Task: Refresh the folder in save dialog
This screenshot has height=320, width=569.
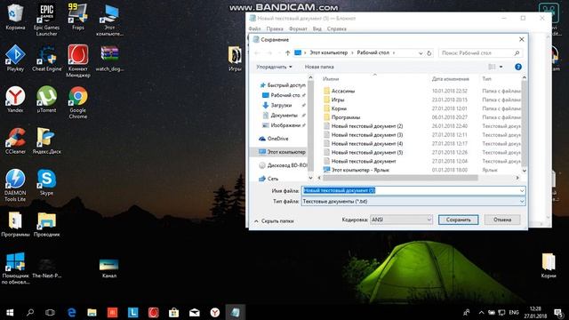Action: pos(429,53)
